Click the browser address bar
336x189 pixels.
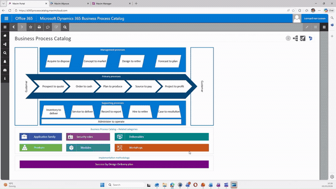(x=150, y=10)
